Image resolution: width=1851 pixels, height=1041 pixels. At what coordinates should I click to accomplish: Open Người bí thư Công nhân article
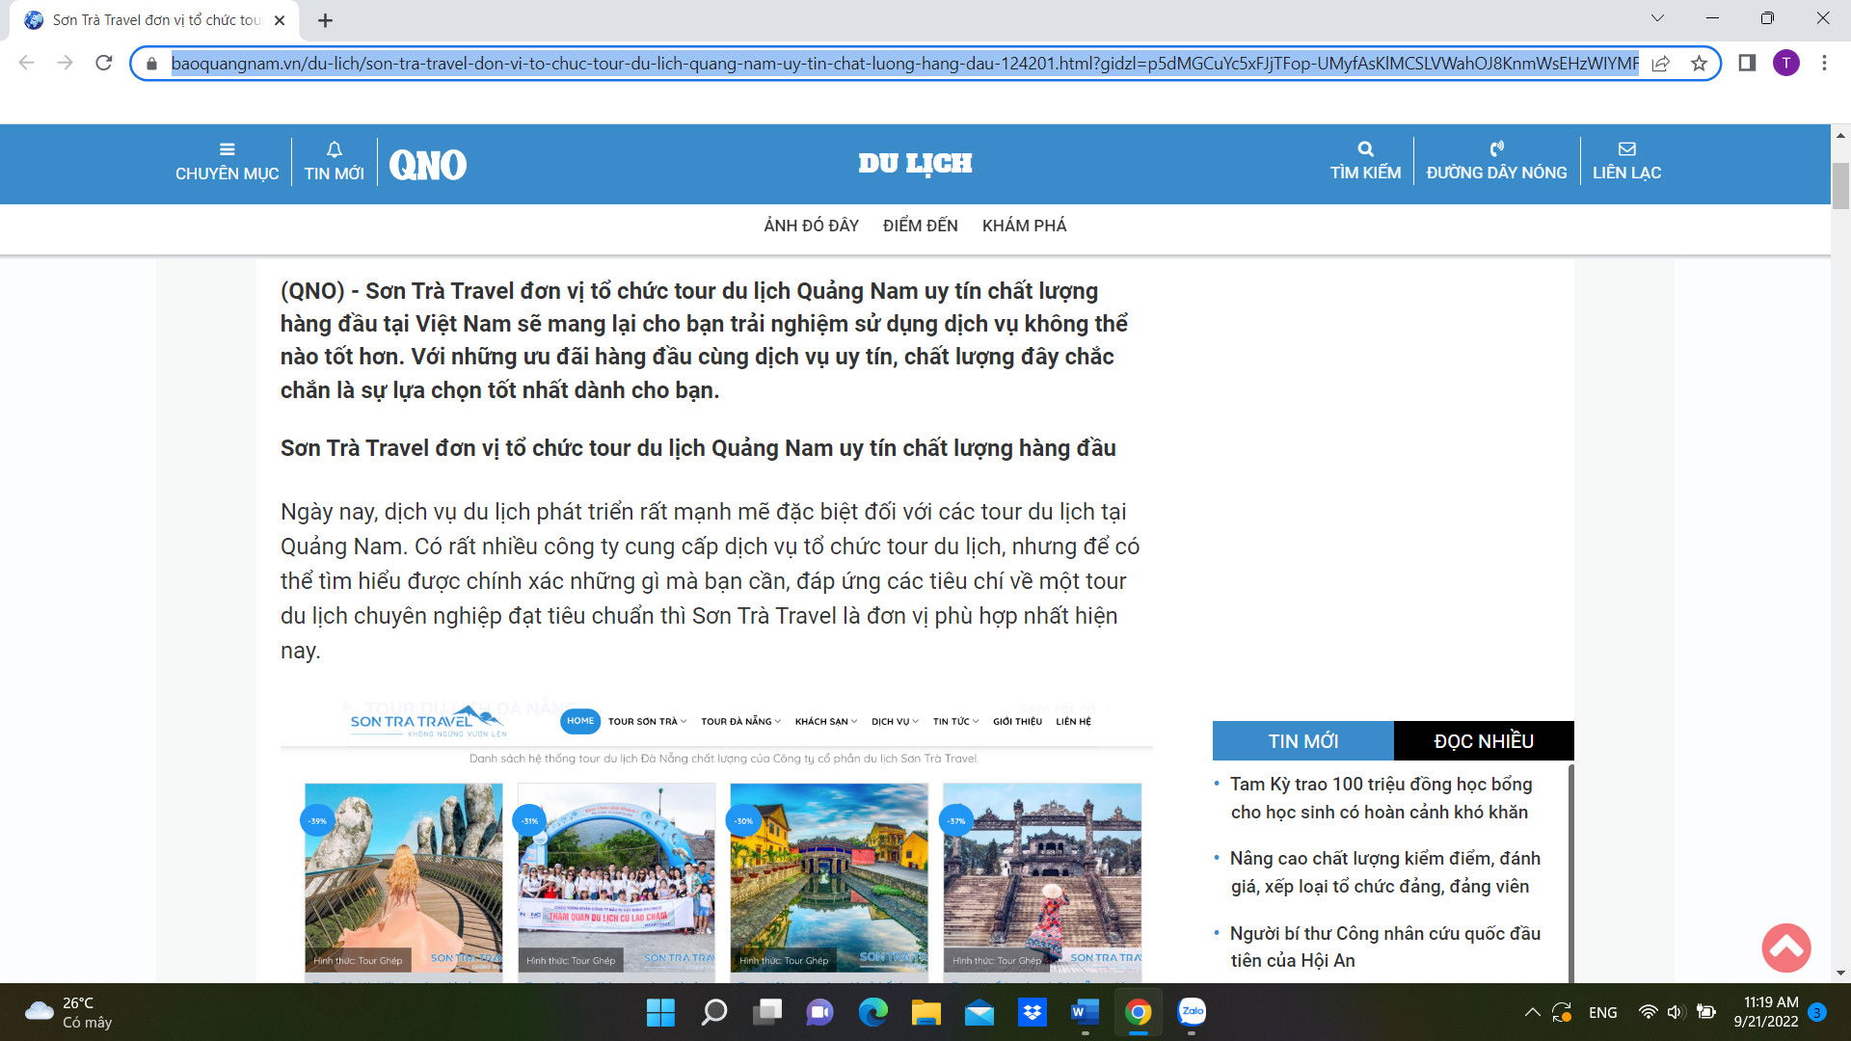(x=1385, y=947)
